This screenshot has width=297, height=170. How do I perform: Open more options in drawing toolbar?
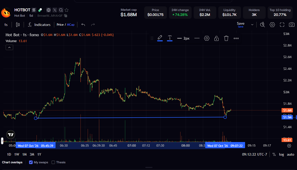(236, 38)
